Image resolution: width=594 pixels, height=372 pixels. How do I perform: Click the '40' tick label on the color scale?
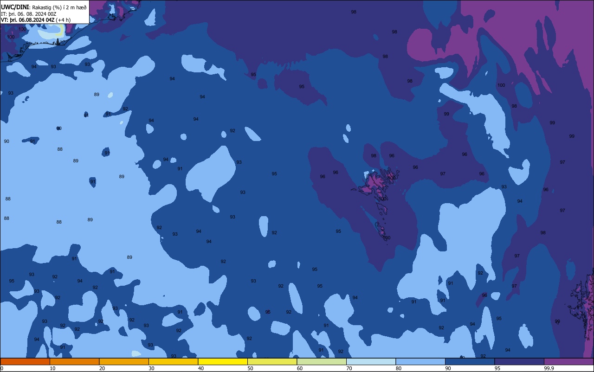pyautogui.click(x=201, y=368)
